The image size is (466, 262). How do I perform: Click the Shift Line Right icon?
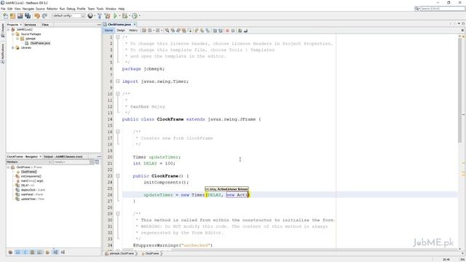[220, 31]
